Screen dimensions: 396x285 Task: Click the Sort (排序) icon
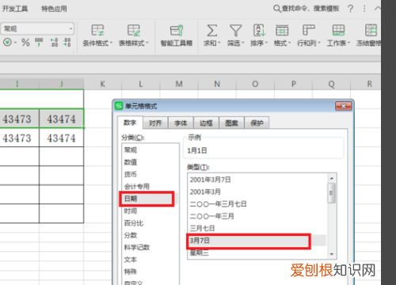click(x=259, y=31)
